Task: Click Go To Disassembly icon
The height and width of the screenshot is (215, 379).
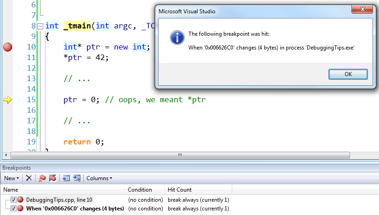Action: (77, 178)
